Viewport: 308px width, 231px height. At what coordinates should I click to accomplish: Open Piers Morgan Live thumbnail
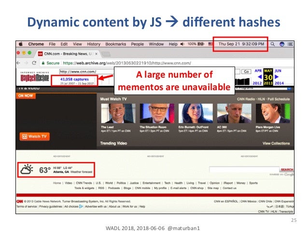pyautogui.click(x=273, y=113)
